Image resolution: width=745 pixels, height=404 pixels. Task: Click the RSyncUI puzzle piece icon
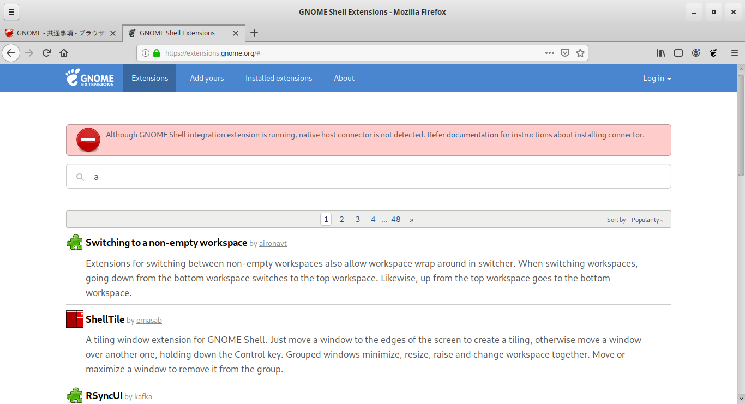tap(75, 396)
